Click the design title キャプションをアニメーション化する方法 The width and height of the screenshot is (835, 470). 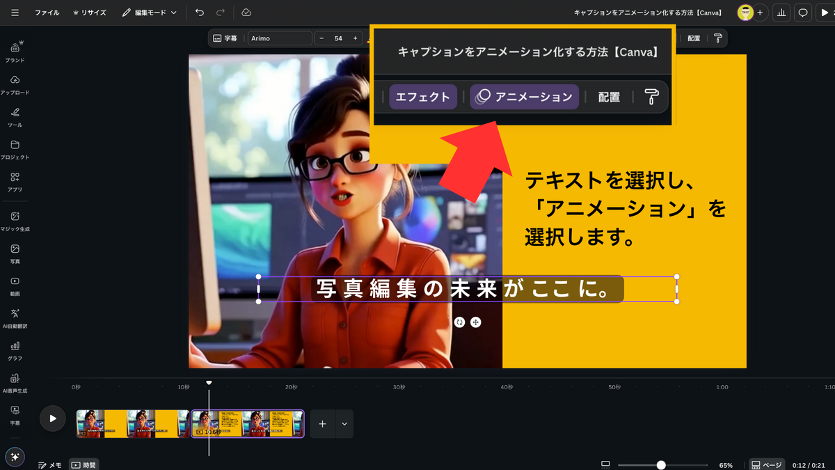pyautogui.click(x=647, y=13)
